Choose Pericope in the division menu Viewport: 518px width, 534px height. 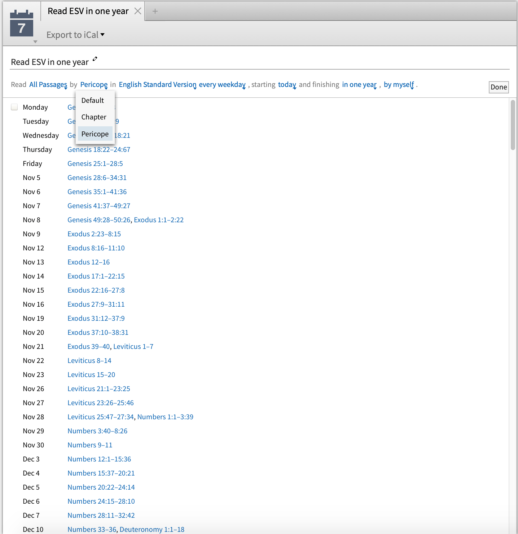click(x=95, y=134)
